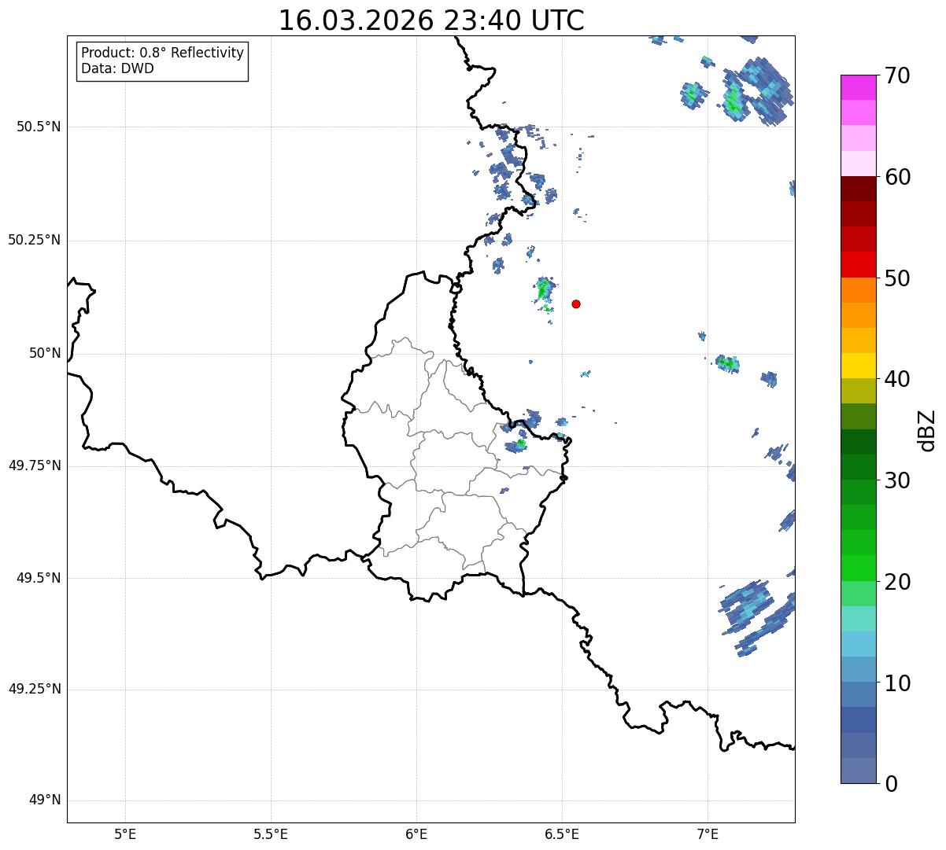Click the colorbar tick label 10
Image resolution: width=946 pixels, height=850 pixels.
(x=897, y=683)
